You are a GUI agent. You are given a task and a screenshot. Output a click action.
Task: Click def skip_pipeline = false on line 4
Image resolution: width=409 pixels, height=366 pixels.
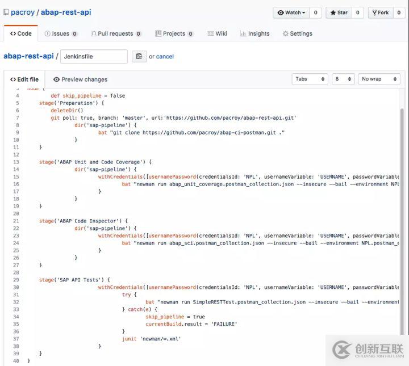tap(87, 95)
